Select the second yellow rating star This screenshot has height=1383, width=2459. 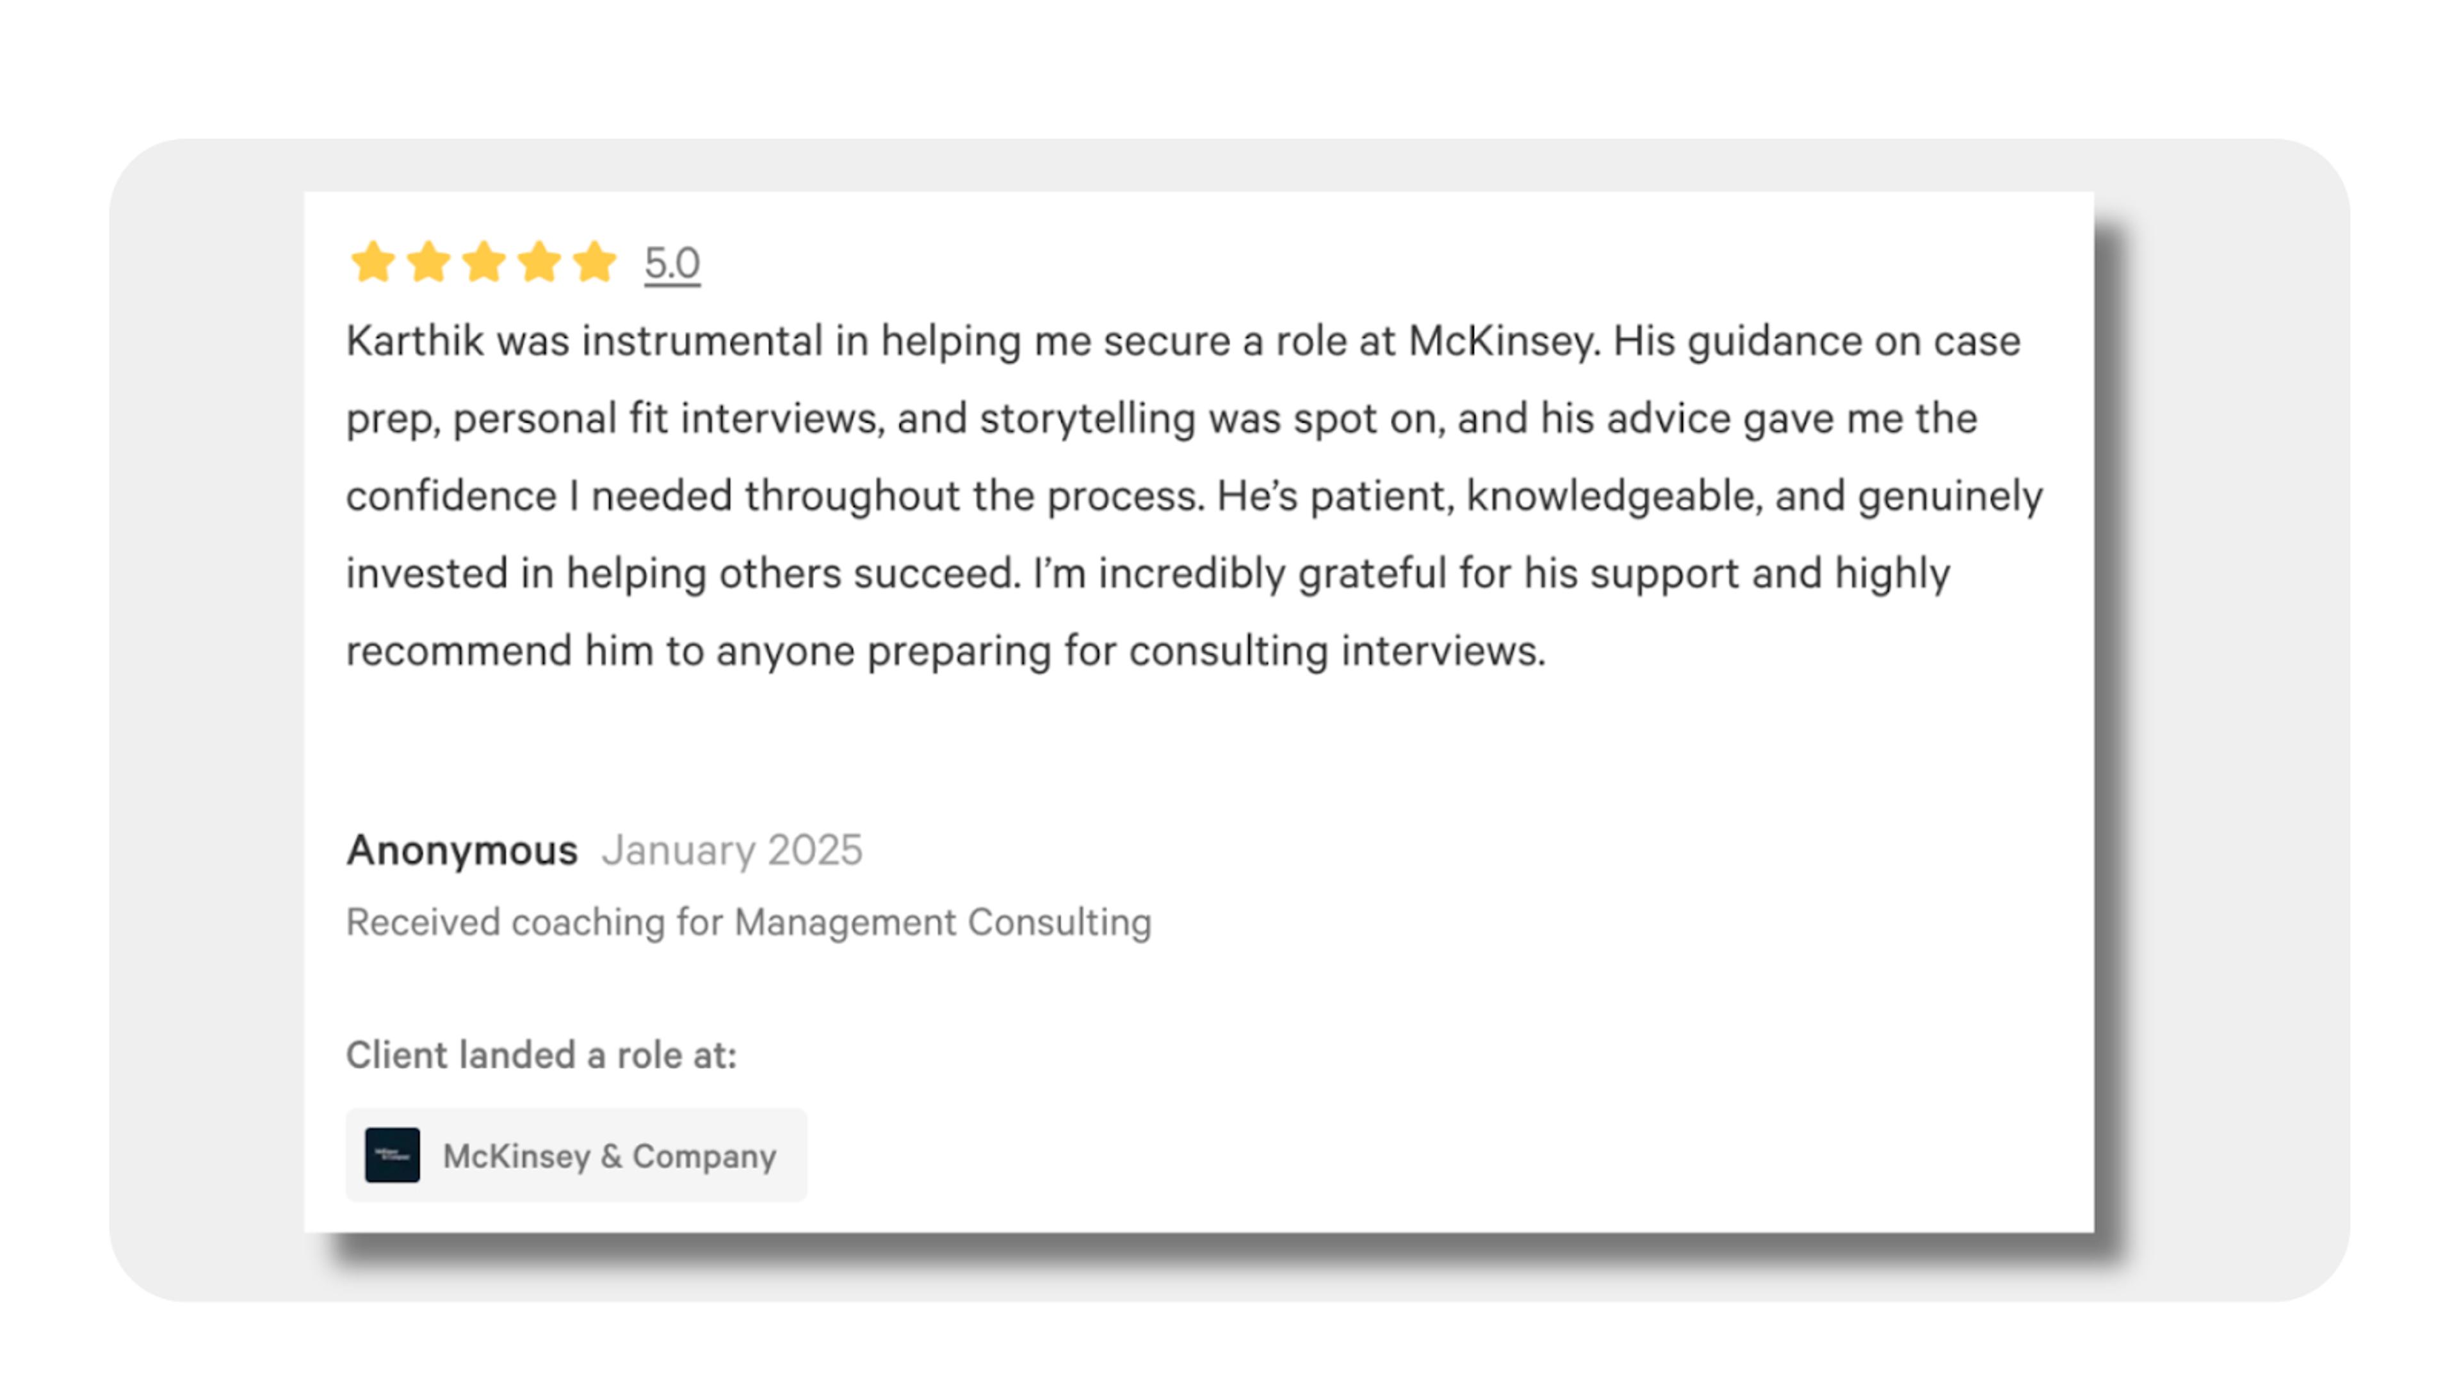[428, 261]
